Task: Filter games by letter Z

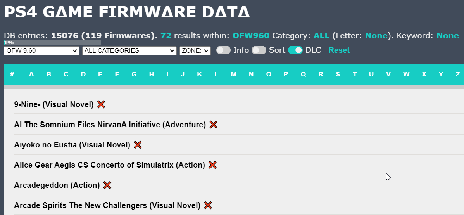Action: (x=457, y=75)
